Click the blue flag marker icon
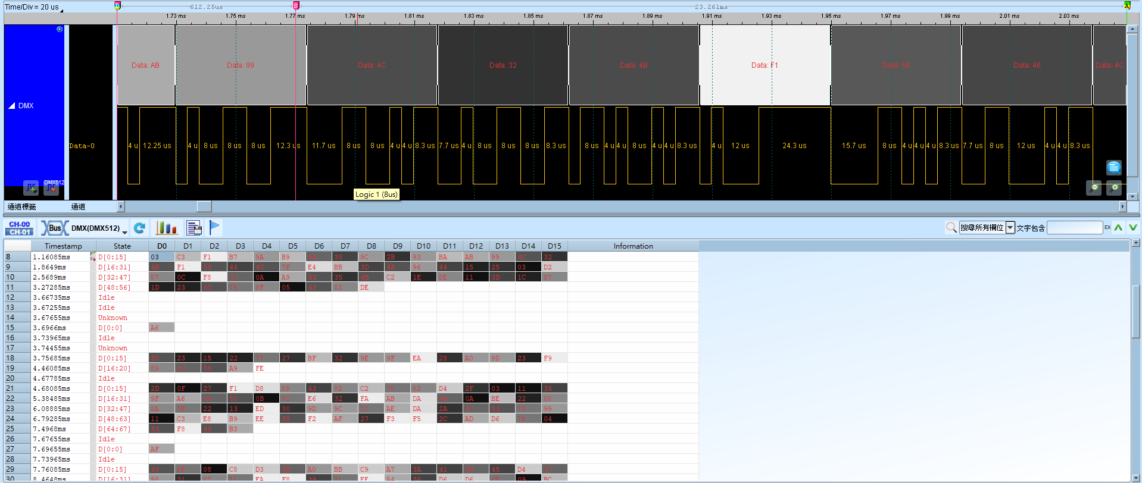Screen dimensions: 1142x483 (214, 227)
